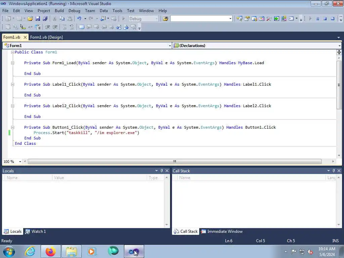Click the Break All pause icon
Viewport: 344px width, 258px height.
(x=317, y=19)
